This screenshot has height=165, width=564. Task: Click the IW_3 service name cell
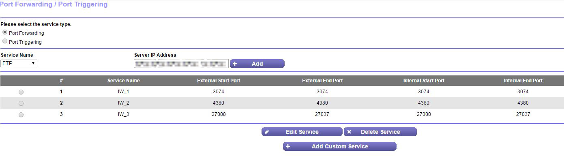pos(123,114)
